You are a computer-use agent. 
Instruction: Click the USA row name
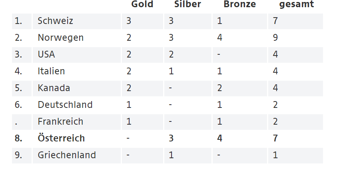tap(46, 55)
